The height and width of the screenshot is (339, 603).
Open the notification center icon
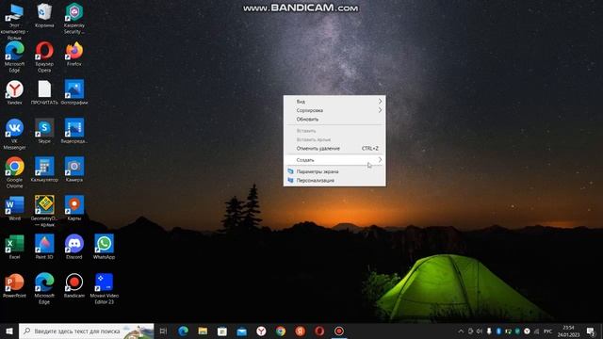pyautogui.click(x=591, y=331)
